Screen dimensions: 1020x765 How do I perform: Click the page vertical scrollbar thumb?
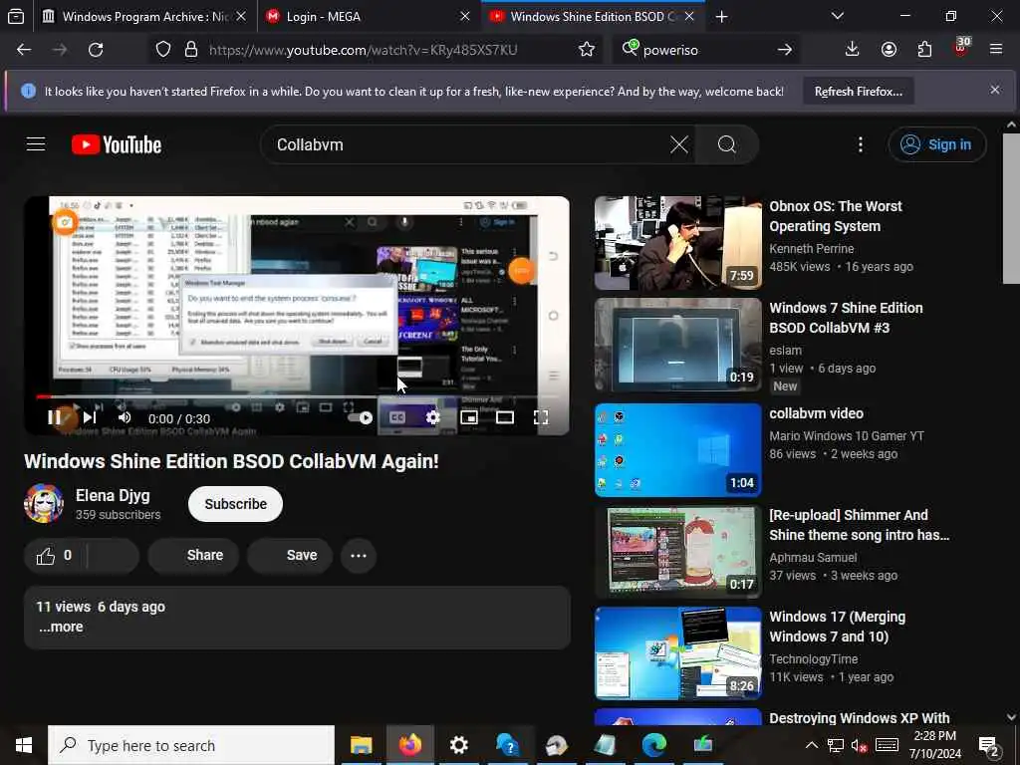click(1011, 208)
